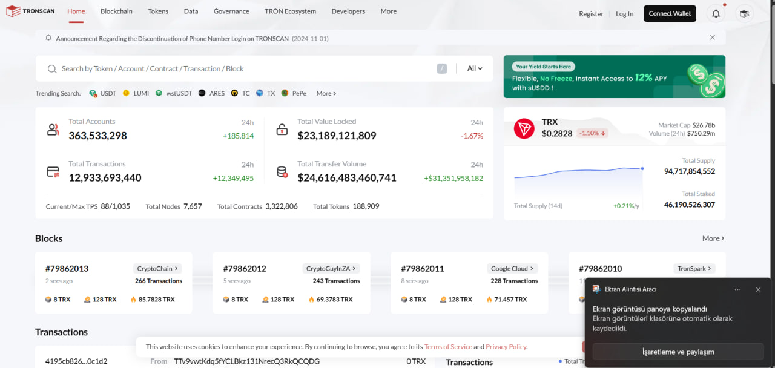Click block #79862013 burn flame icon
The height and width of the screenshot is (368, 775).
pos(134,300)
